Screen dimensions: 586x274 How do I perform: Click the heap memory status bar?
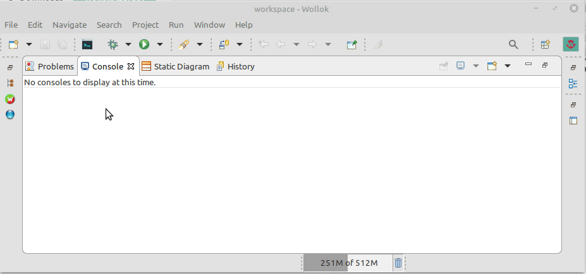348,263
